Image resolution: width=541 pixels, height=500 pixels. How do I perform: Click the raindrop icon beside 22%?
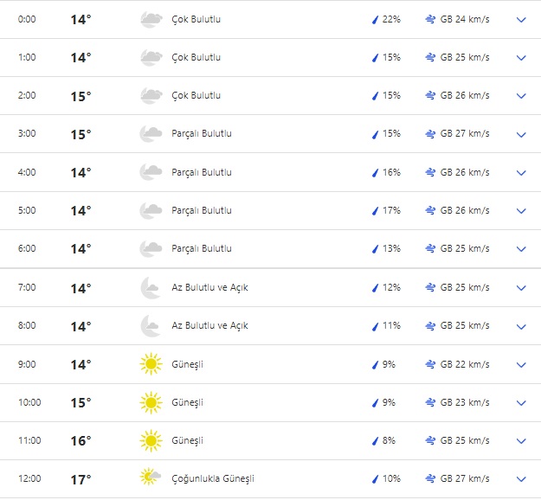point(375,20)
